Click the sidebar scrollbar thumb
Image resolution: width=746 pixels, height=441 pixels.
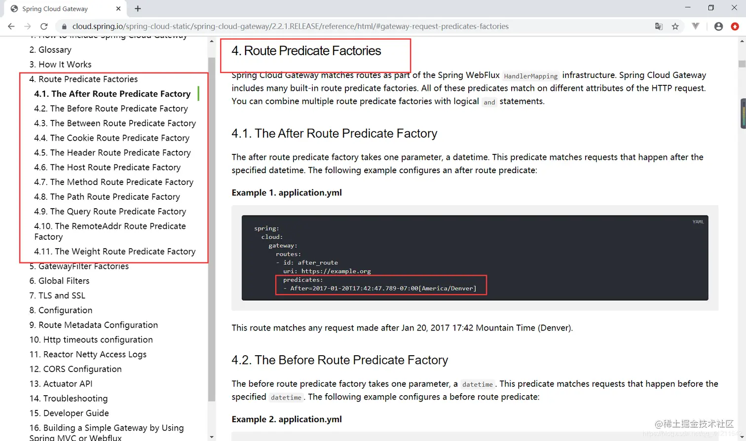pyautogui.click(x=212, y=229)
